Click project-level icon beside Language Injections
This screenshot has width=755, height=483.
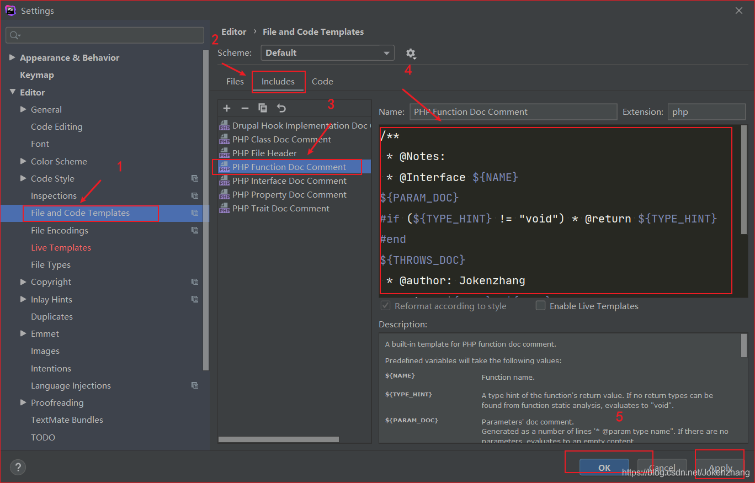pyautogui.click(x=195, y=385)
